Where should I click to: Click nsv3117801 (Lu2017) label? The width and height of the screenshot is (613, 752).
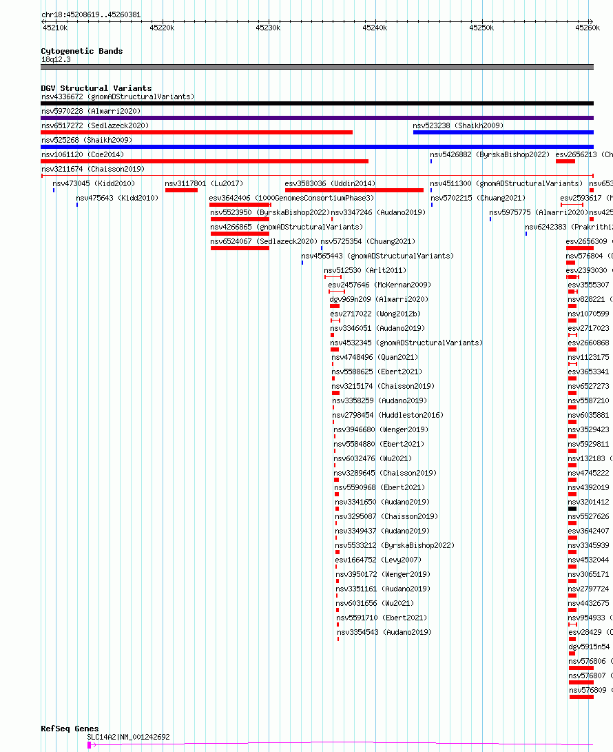(x=204, y=183)
